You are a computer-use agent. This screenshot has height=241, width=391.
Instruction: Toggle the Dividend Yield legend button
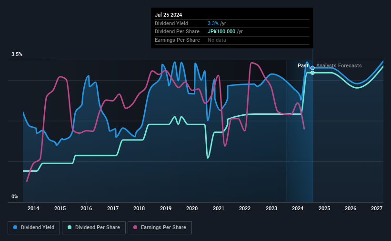(34, 228)
